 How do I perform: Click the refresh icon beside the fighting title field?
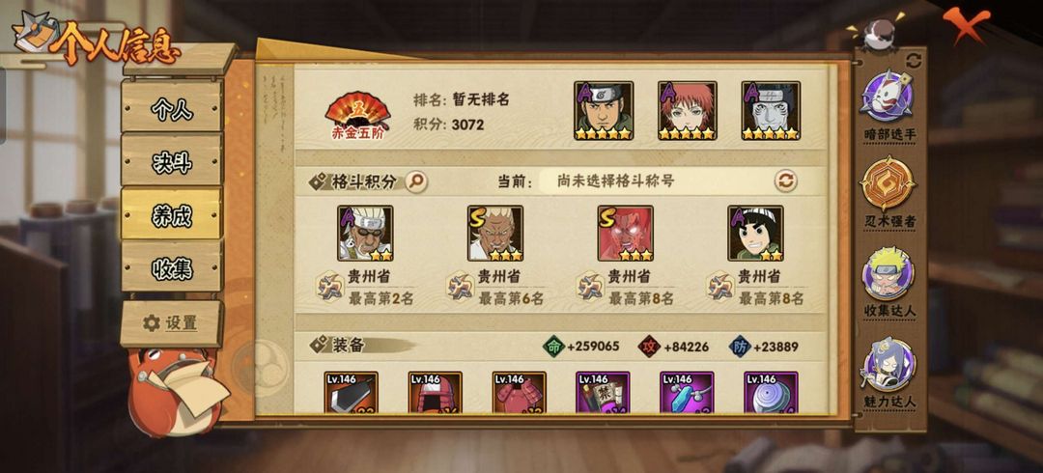coord(785,181)
